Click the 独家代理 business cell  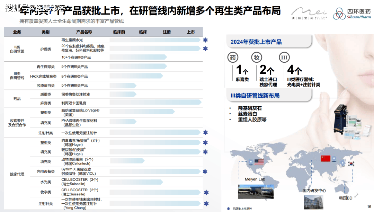[x=17, y=174]
